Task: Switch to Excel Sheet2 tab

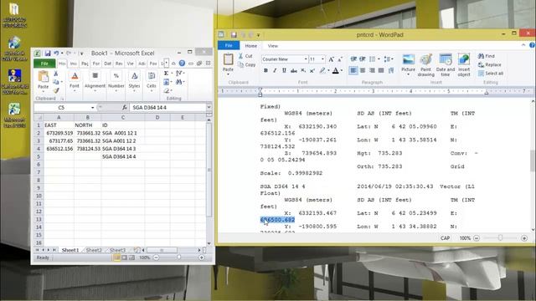Action: click(94, 250)
